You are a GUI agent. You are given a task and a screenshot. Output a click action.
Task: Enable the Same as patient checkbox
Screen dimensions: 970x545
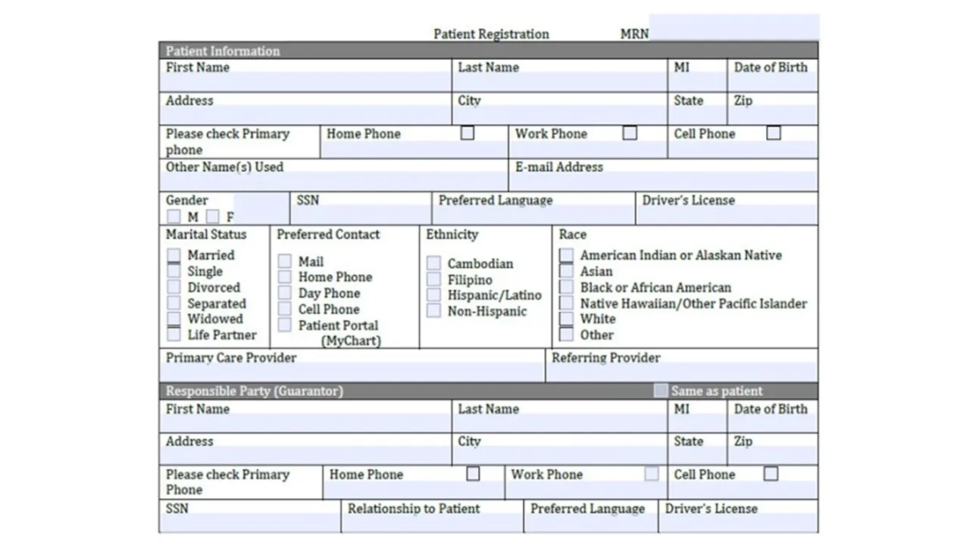tap(661, 391)
